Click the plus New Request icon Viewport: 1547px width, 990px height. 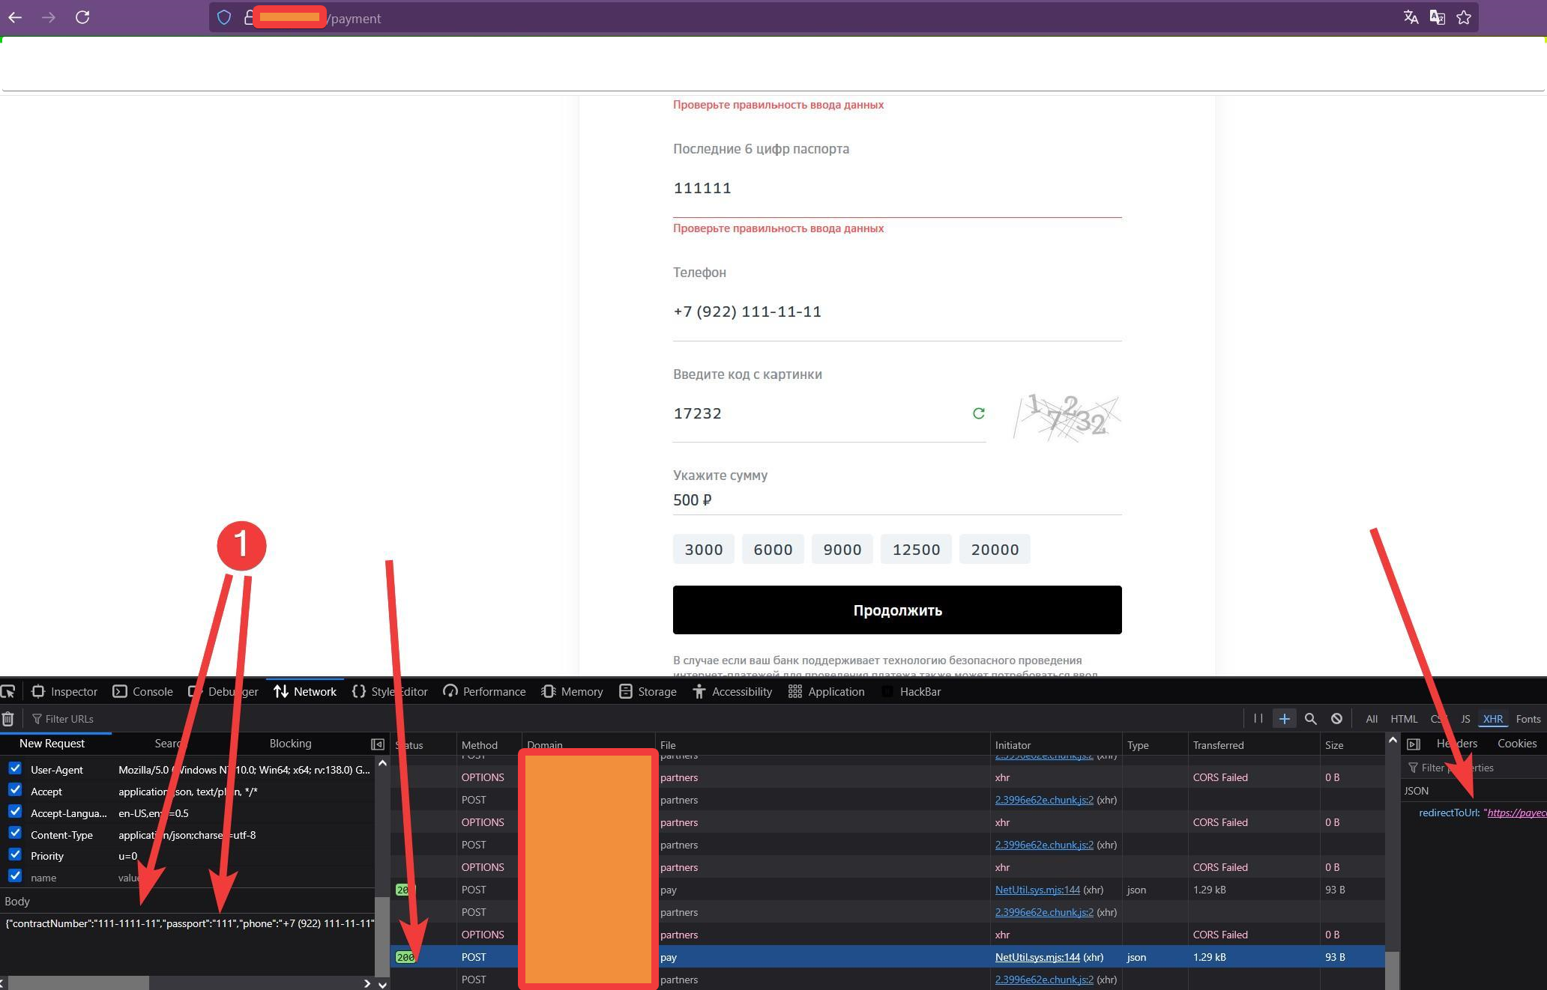coord(1284,719)
